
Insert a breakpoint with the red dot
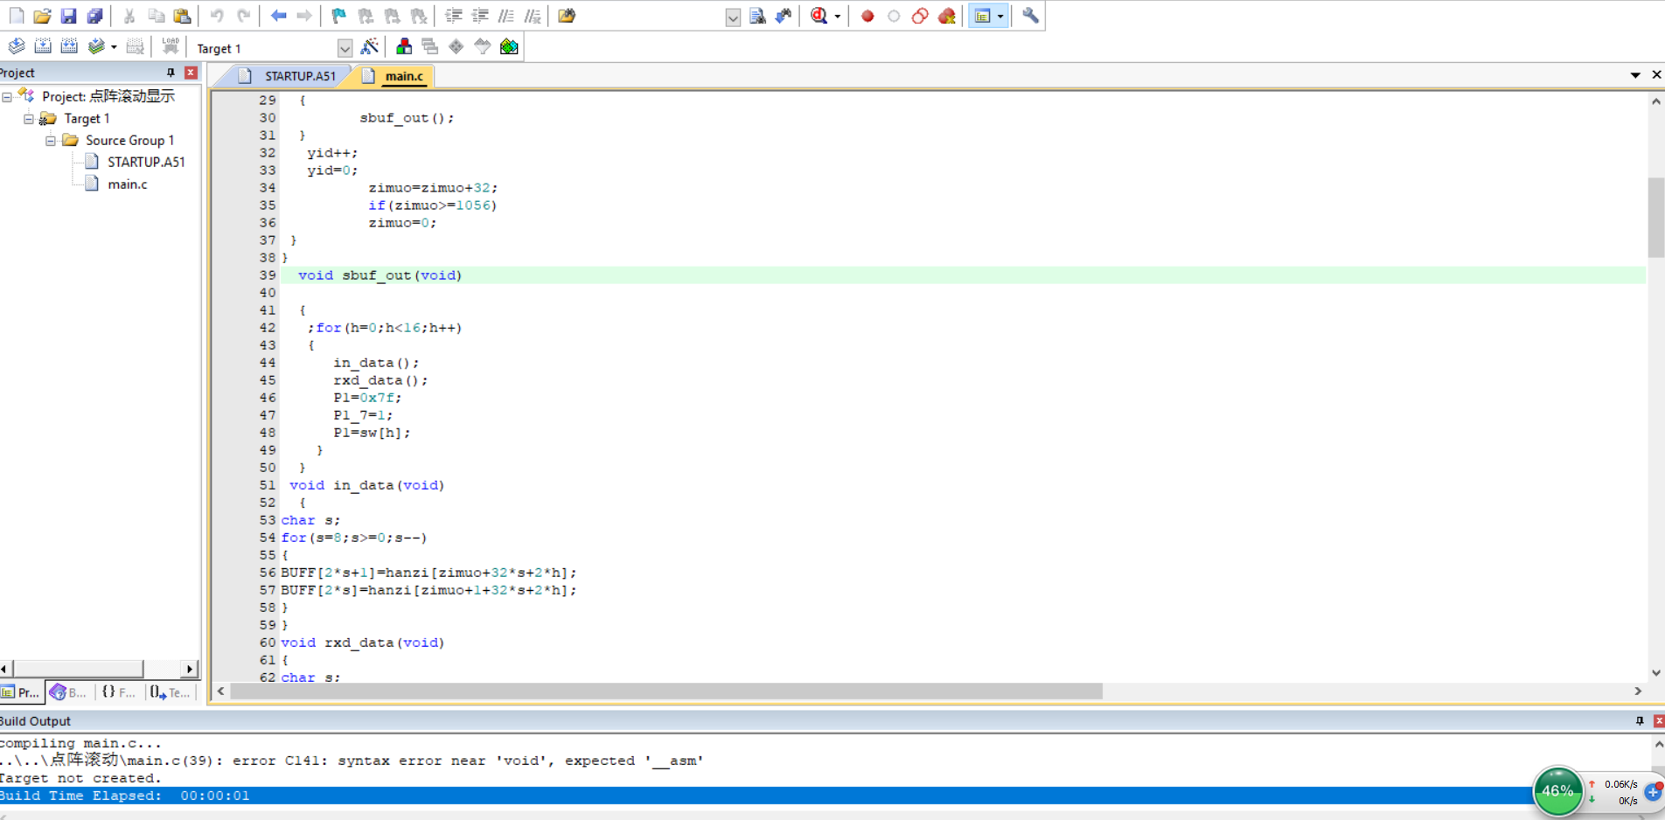(867, 16)
